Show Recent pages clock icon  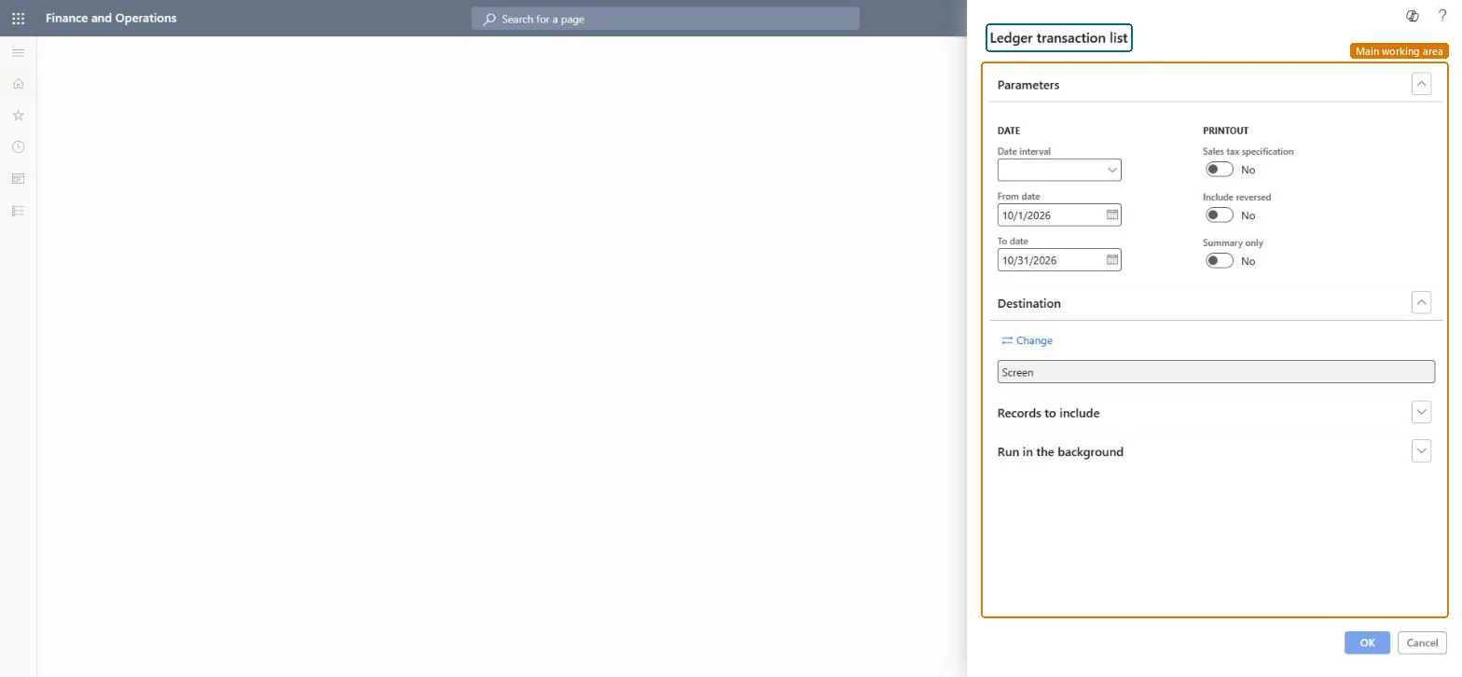click(x=18, y=147)
